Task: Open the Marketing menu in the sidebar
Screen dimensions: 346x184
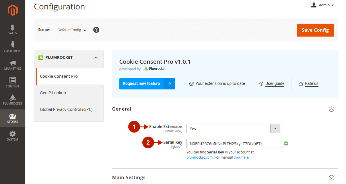Action: pos(13,65)
